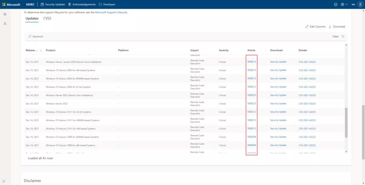Expand the left sidebar with double chevrons
This screenshot has height=185, width=365.
click(x=4, y=181)
